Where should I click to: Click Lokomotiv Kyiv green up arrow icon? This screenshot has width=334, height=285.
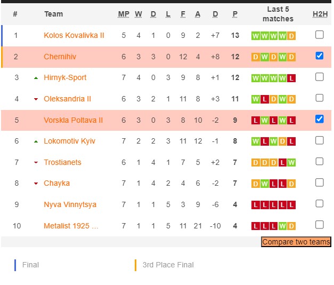click(x=36, y=141)
